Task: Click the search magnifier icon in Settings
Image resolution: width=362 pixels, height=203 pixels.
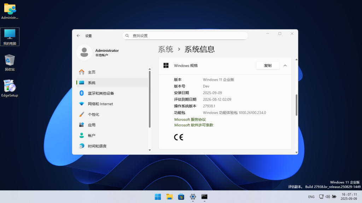Action: 127,36
